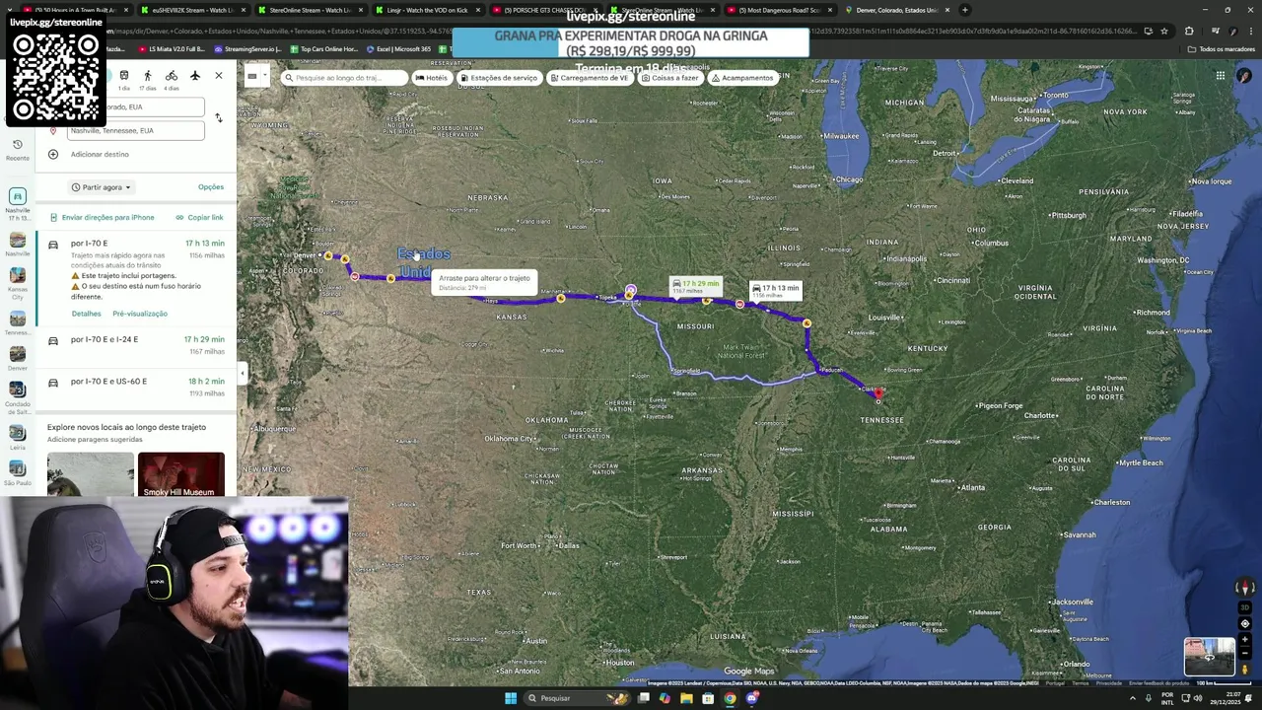
Task: Click the Nashville destination pin on map
Action: 877,394
